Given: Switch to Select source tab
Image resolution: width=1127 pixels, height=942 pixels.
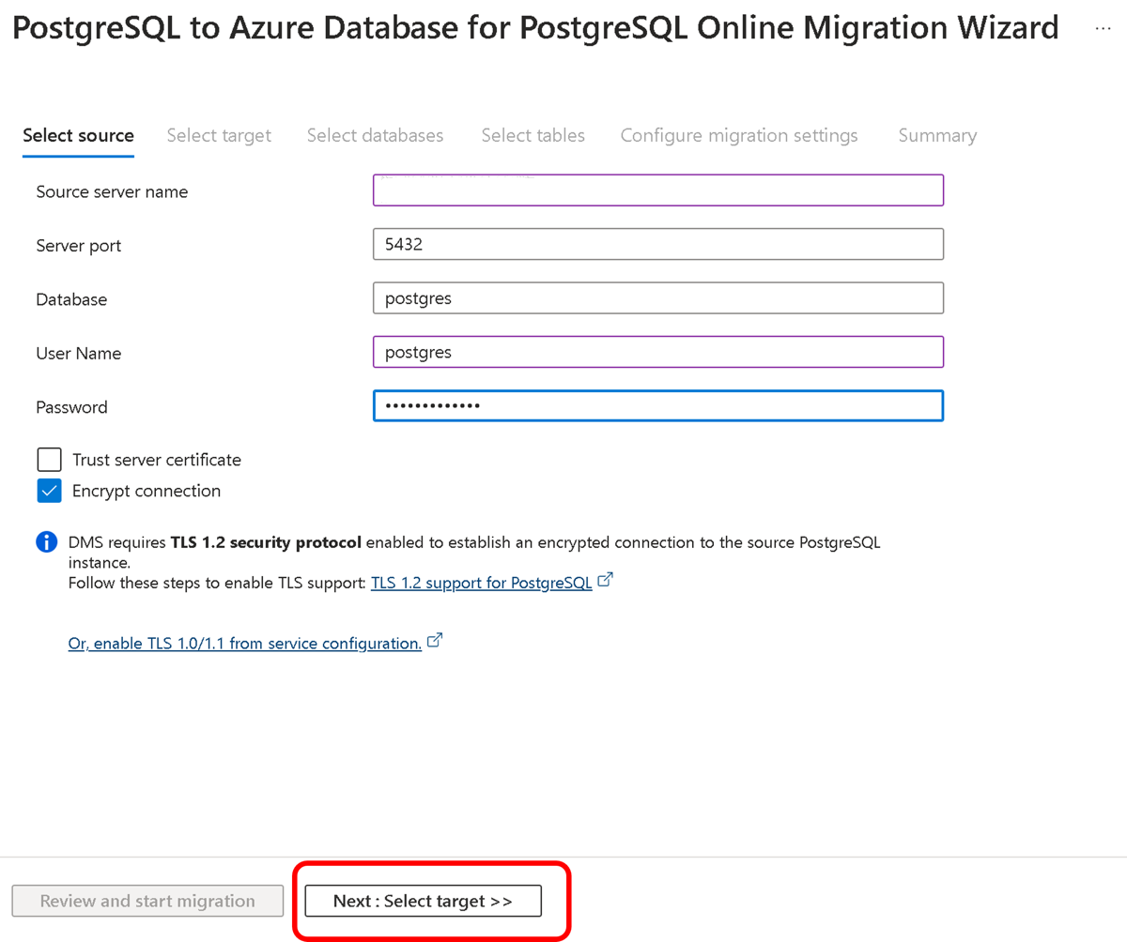Looking at the screenshot, I should tap(78, 135).
